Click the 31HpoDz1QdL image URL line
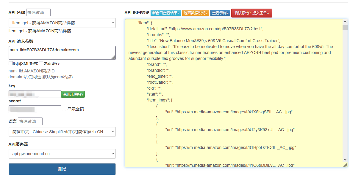Image resolution: width=350 pixels, height=181 pixels. pos(231,147)
